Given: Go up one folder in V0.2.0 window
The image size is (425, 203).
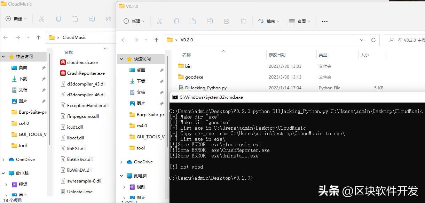Looking at the screenshot, I should click(x=156, y=40).
